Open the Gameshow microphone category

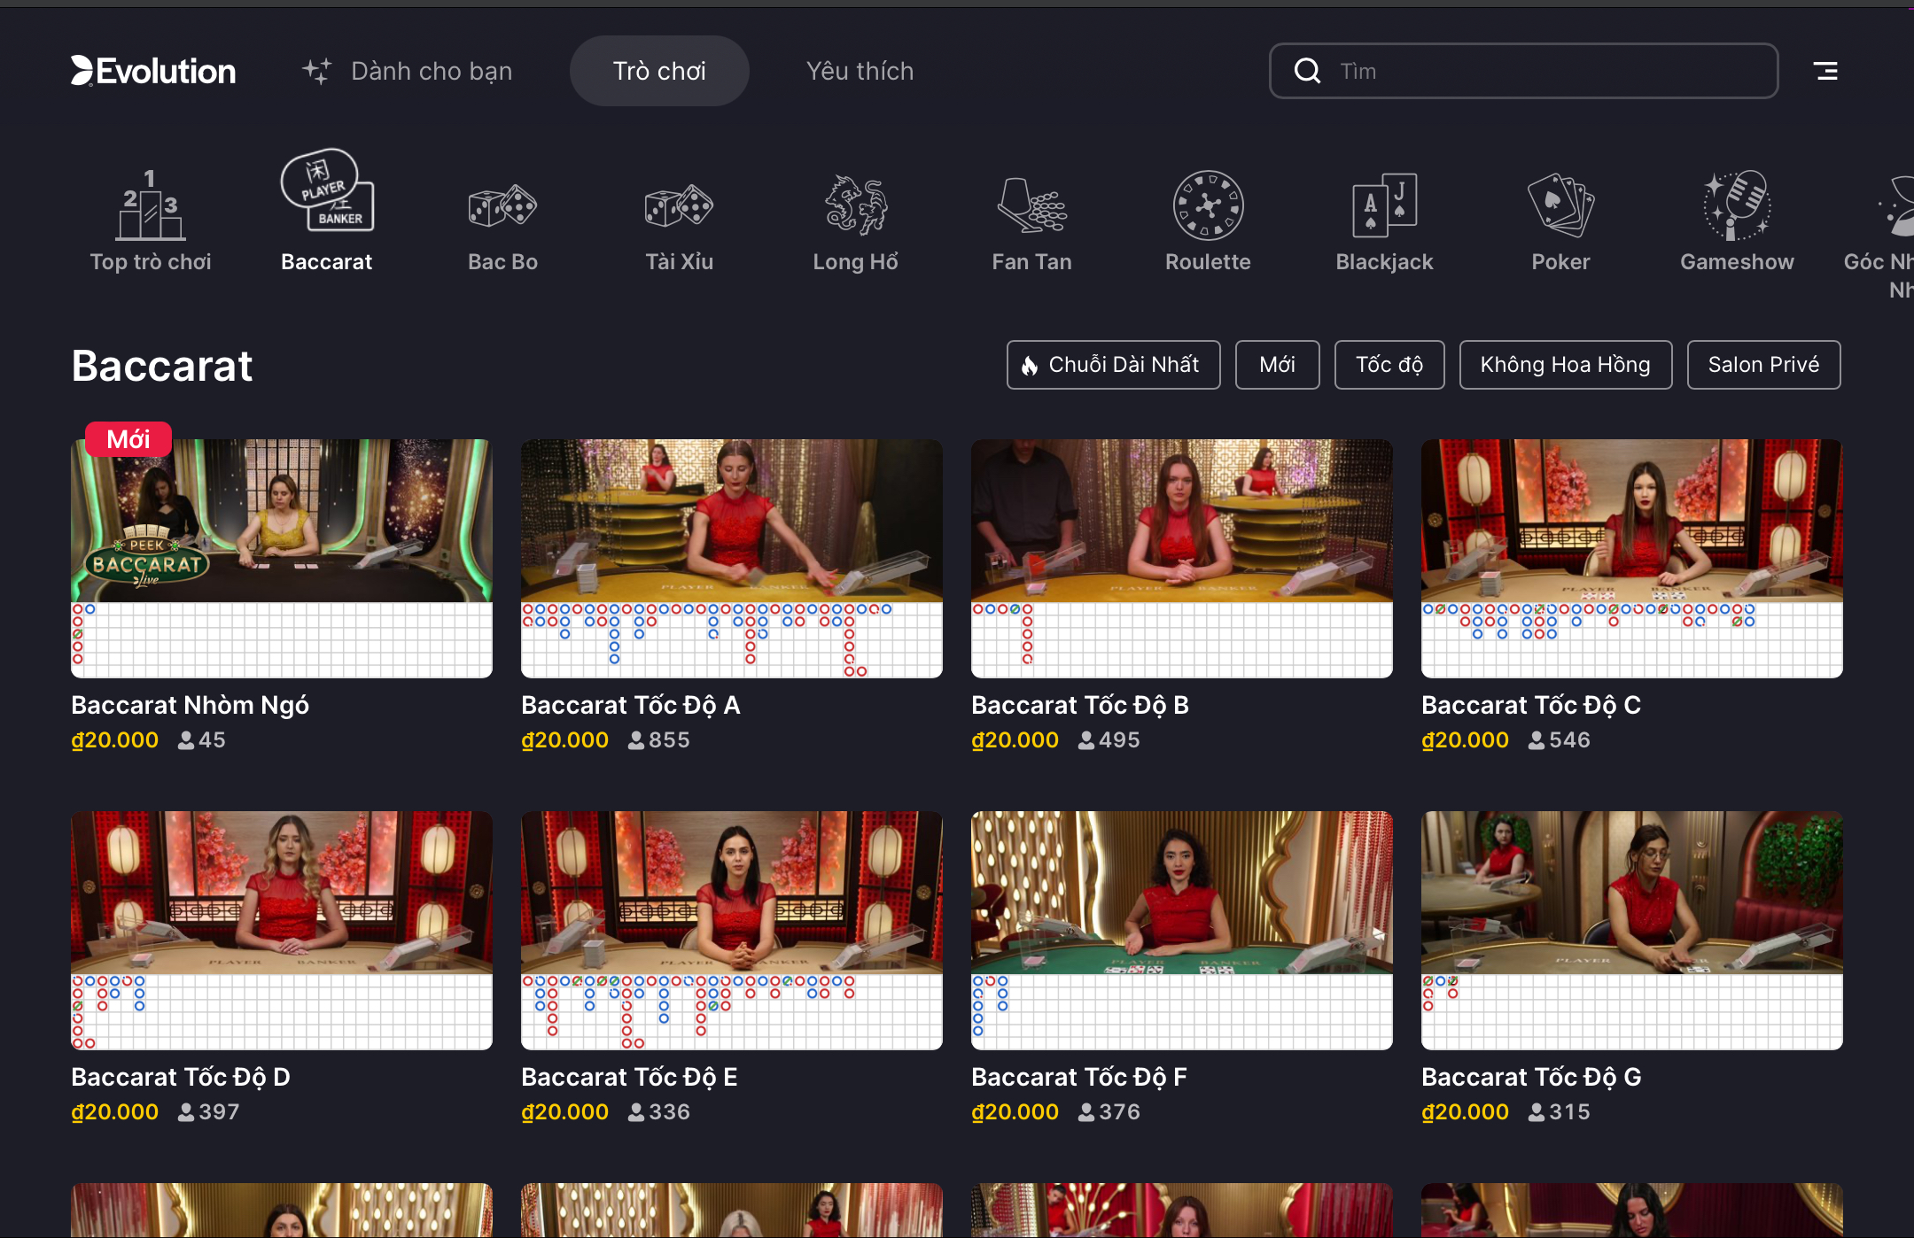tap(1737, 205)
